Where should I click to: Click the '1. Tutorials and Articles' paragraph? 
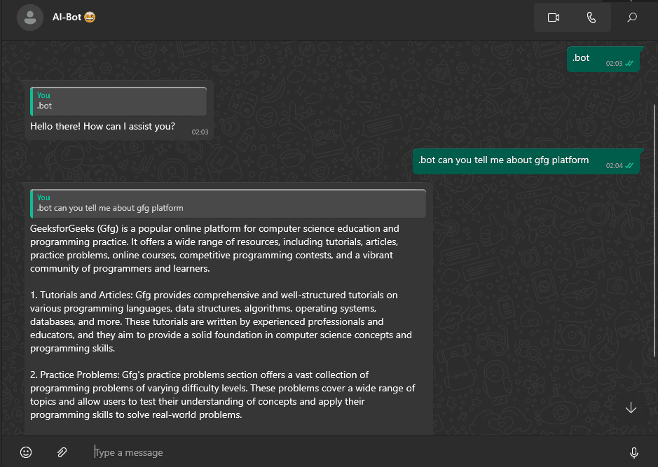click(221, 321)
